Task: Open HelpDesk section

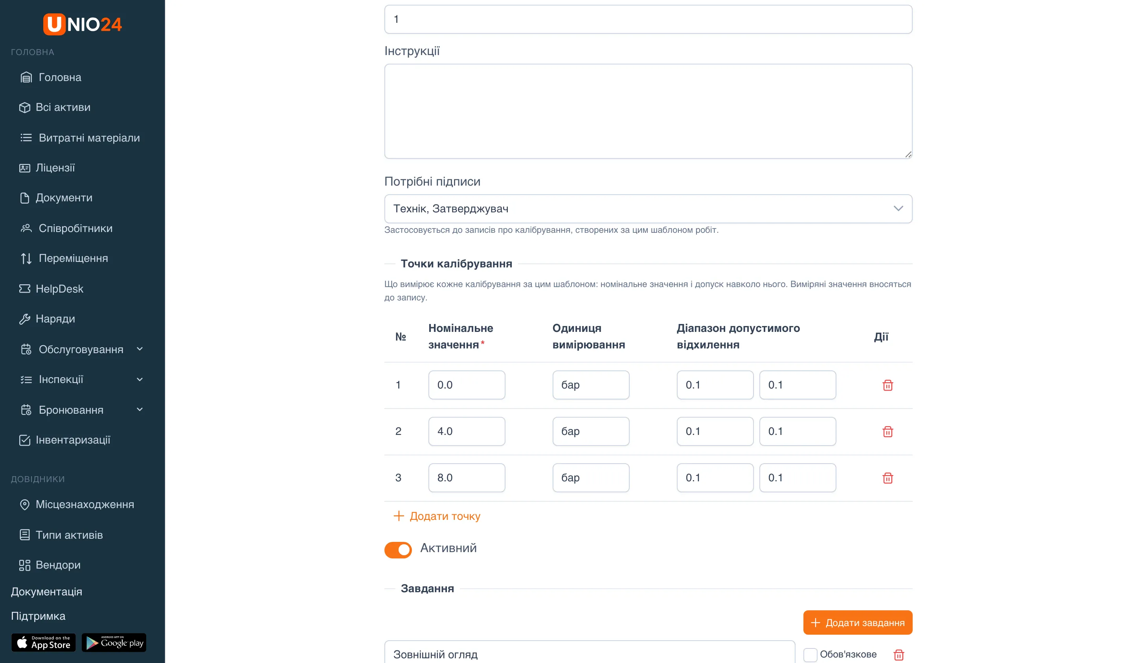Action: [x=51, y=289]
